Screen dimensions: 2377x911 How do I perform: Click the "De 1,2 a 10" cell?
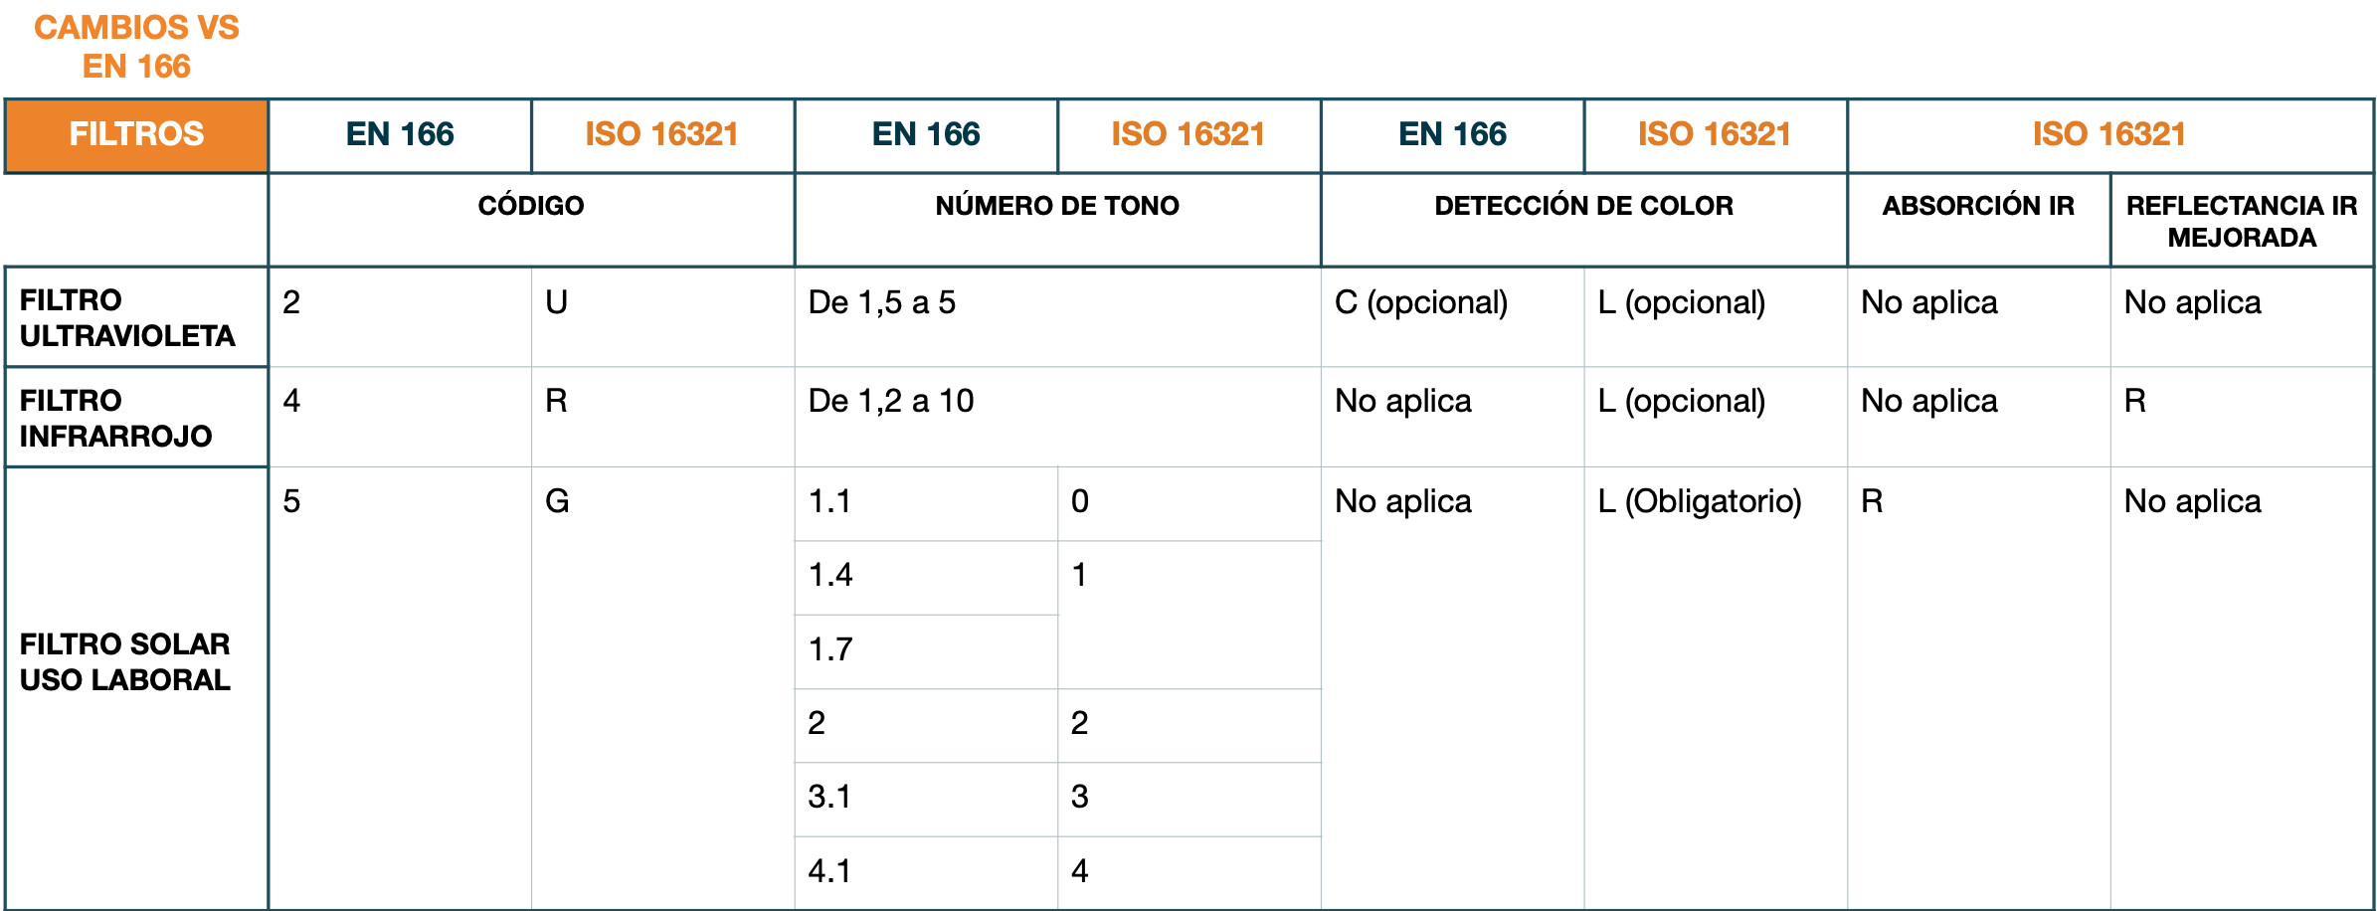(891, 401)
